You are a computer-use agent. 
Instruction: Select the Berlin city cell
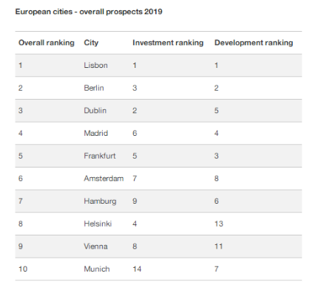pyautogui.click(x=94, y=88)
